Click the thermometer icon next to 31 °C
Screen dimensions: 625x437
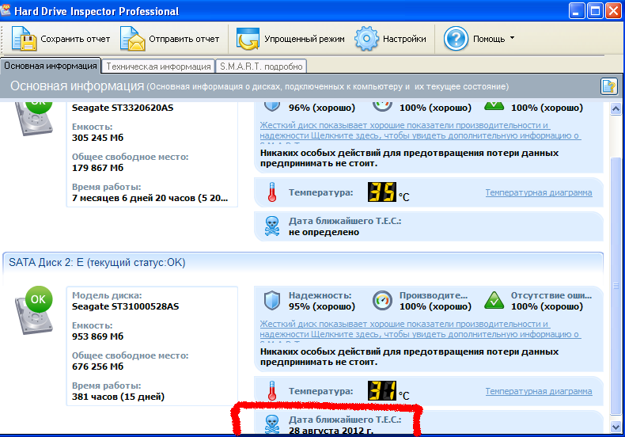click(x=272, y=391)
